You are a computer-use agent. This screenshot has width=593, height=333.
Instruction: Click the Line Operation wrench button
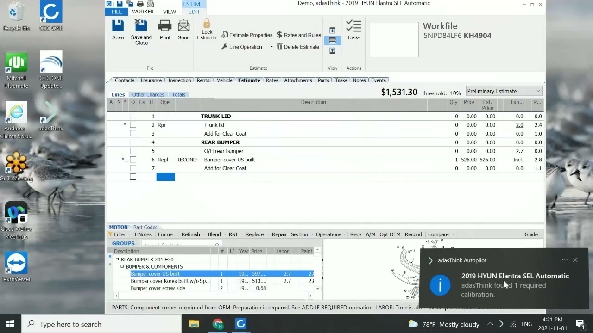[241, 47]
